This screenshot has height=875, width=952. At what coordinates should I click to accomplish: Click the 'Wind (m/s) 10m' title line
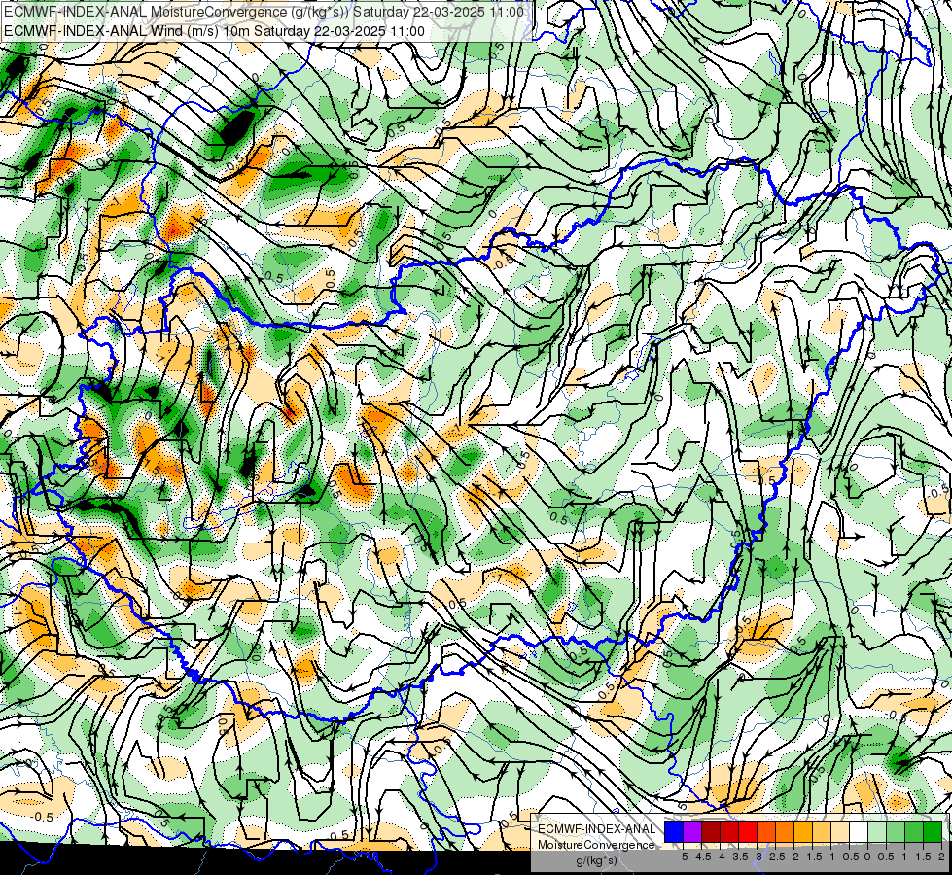click(214, 31)
